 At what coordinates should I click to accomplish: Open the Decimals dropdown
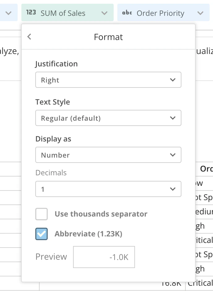pyautogui.click(x=108, y=189)
